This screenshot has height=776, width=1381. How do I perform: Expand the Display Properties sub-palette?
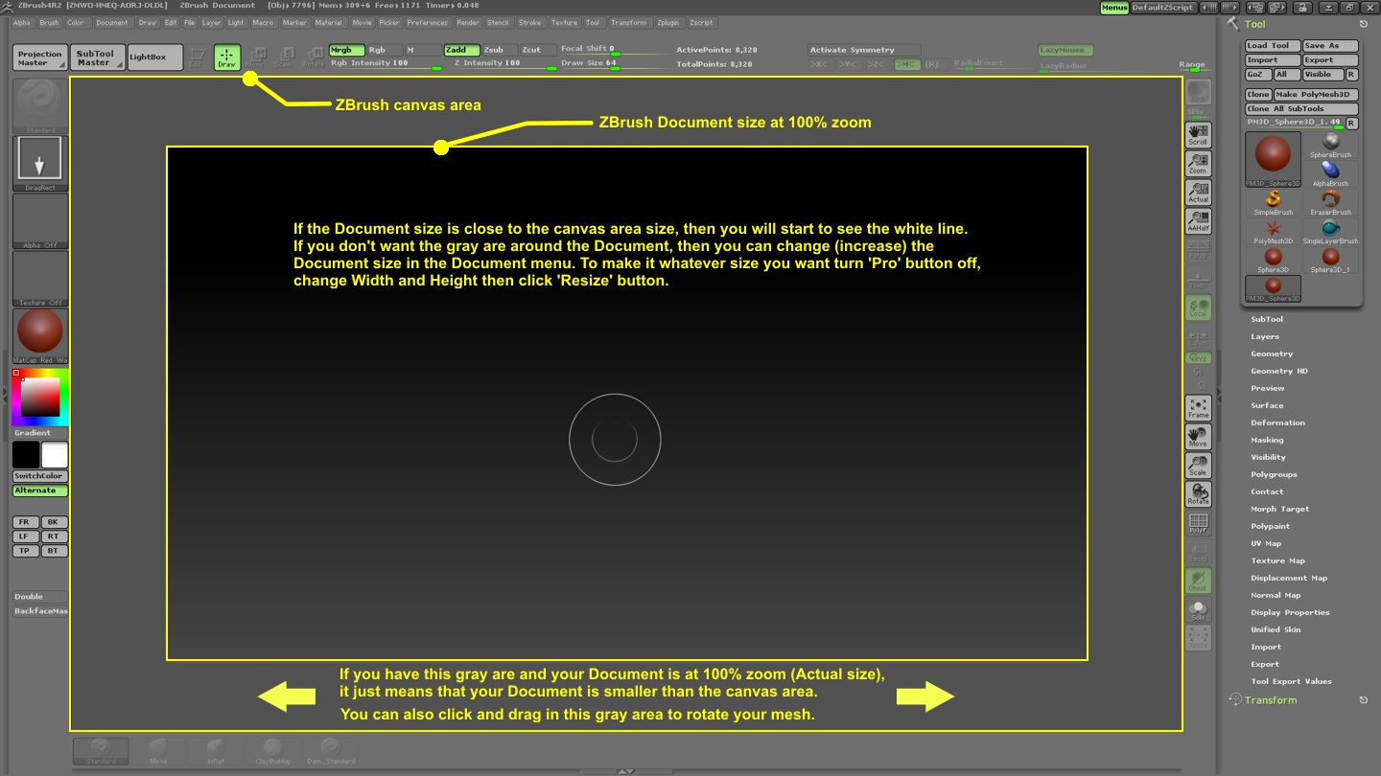click(x=1290, y=612)
